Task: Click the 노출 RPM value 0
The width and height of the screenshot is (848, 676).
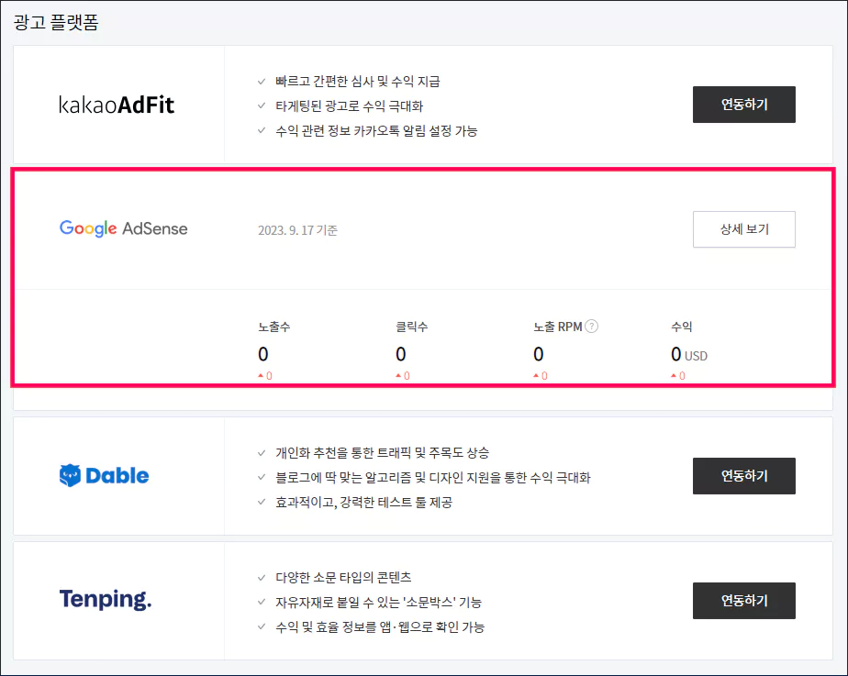Action: [x=538, y=354]
